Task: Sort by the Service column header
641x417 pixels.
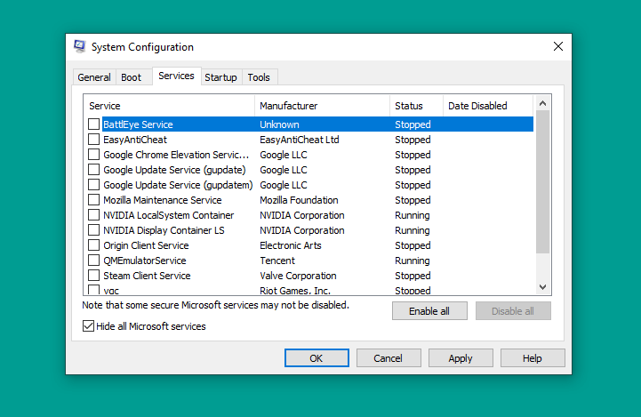Action: (x=169, y=106)
